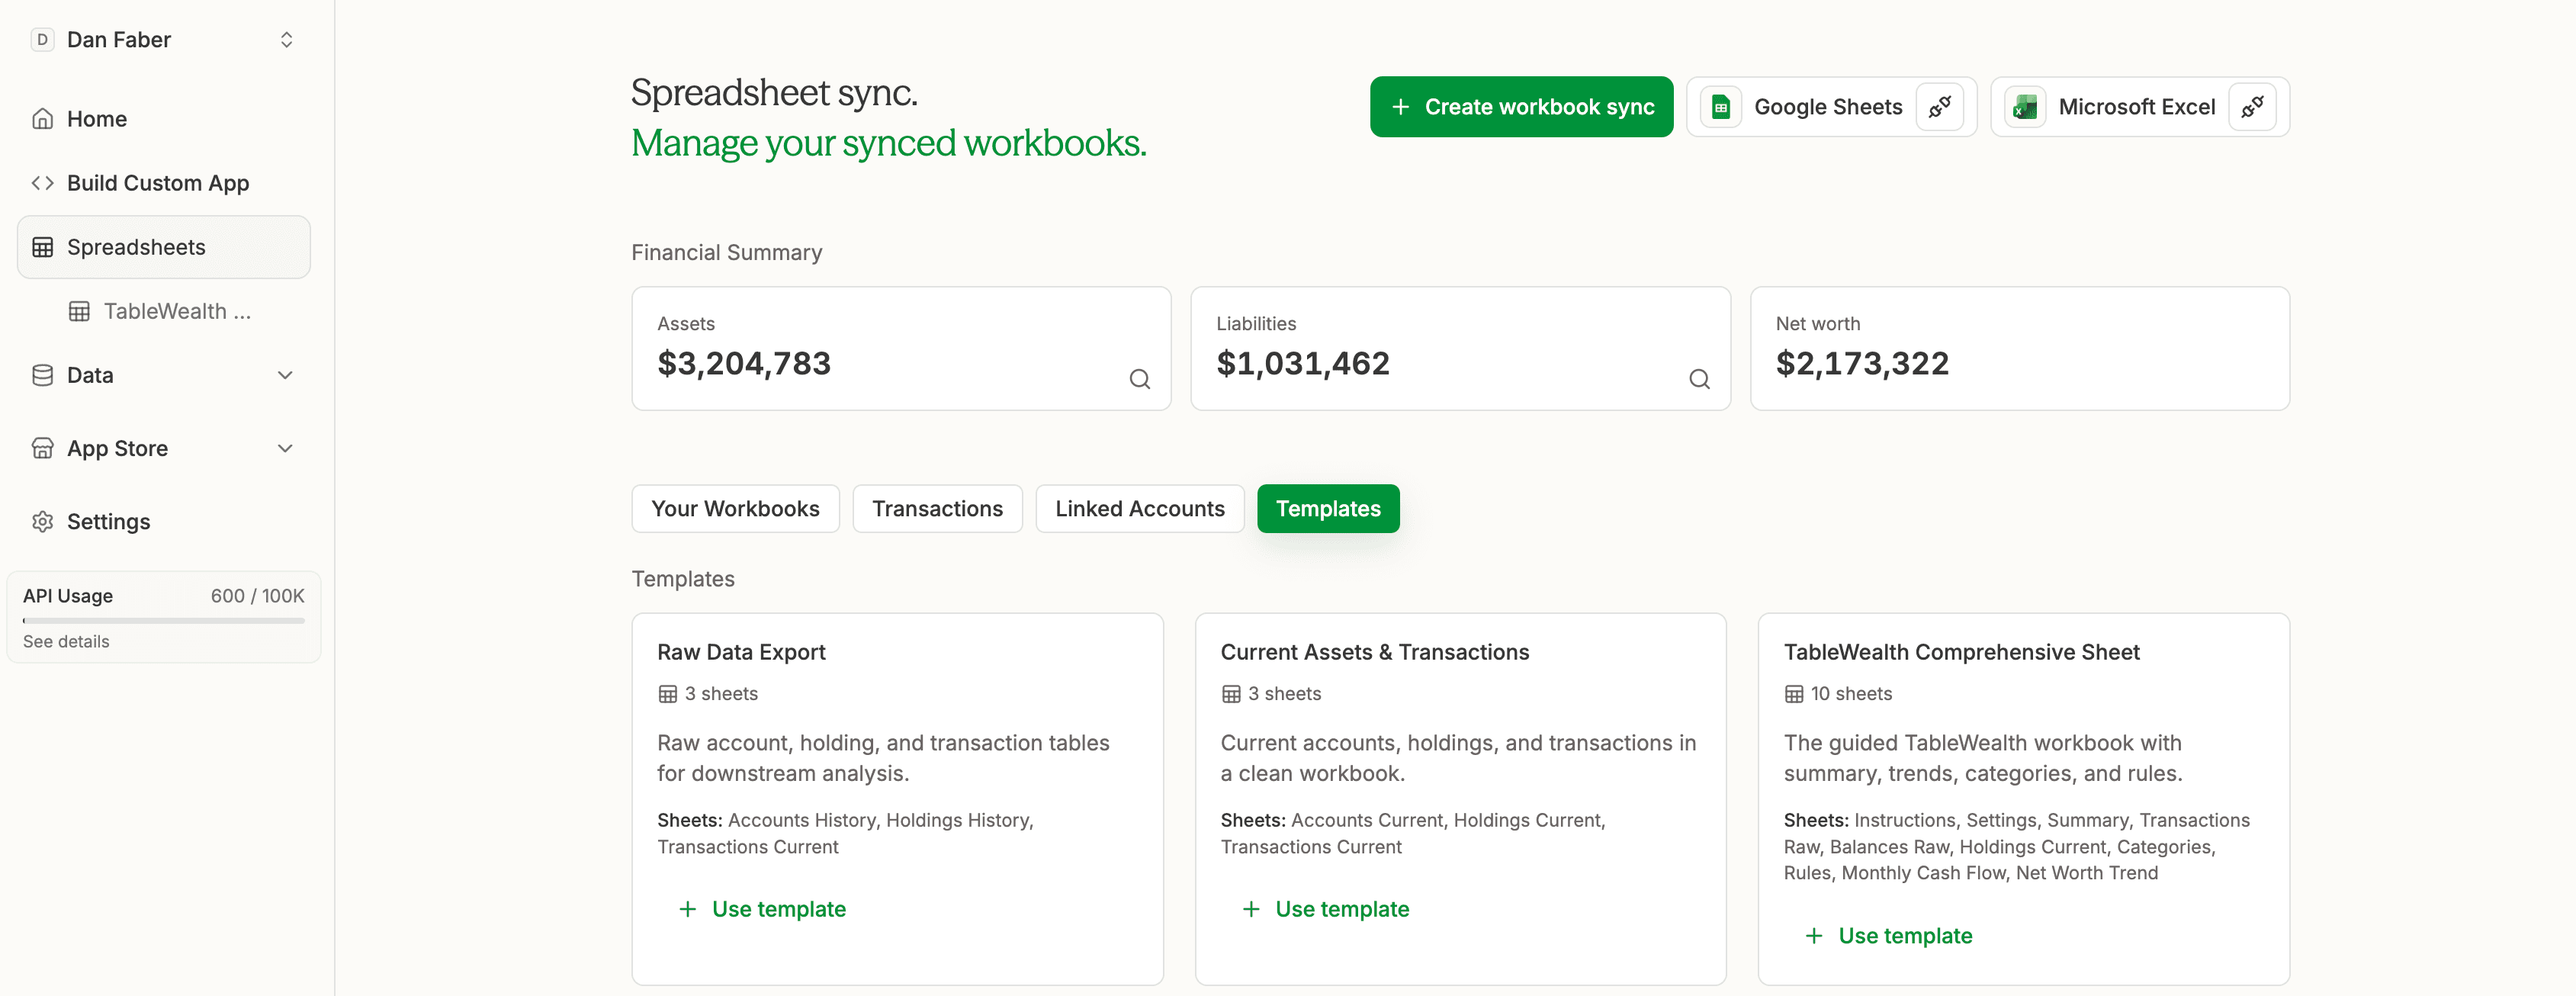This screenshot has height=996, width=2576.
Task: Inspect Assets with the magnifier icon
Action: click(x=1139, y=379)
